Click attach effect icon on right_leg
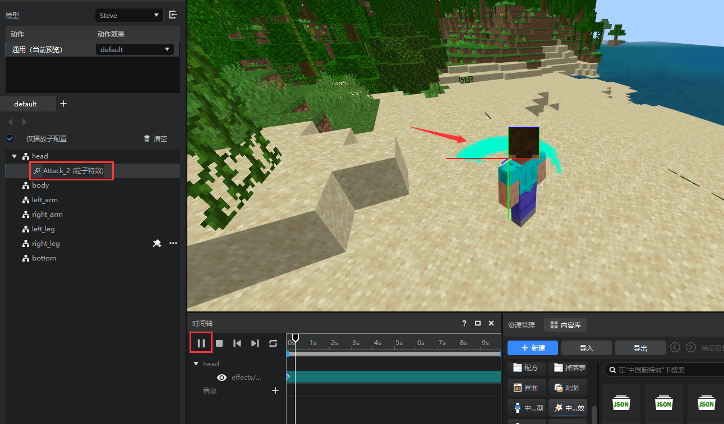This screenshot has width=724, height=424. [x=157, y=243]
